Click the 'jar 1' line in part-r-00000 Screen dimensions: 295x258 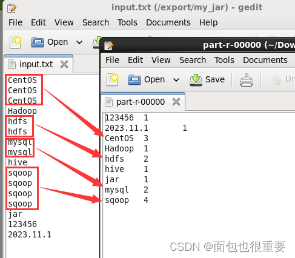pos(127,179)
